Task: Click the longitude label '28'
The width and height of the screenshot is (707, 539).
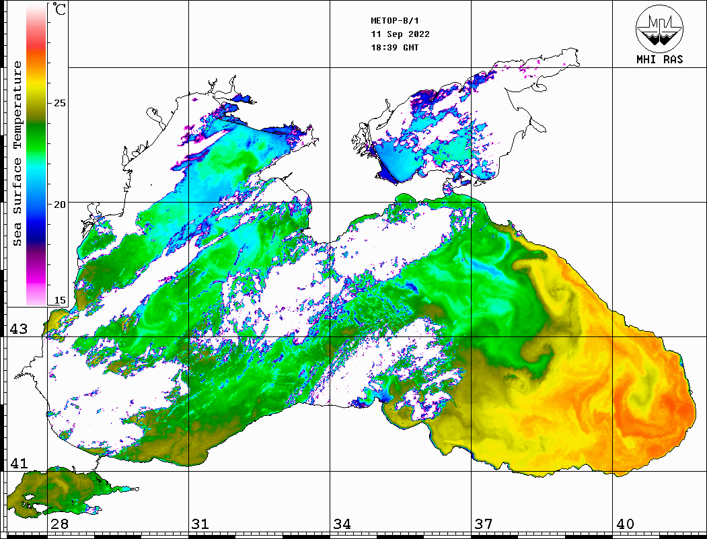Action: tap(59, 524)
